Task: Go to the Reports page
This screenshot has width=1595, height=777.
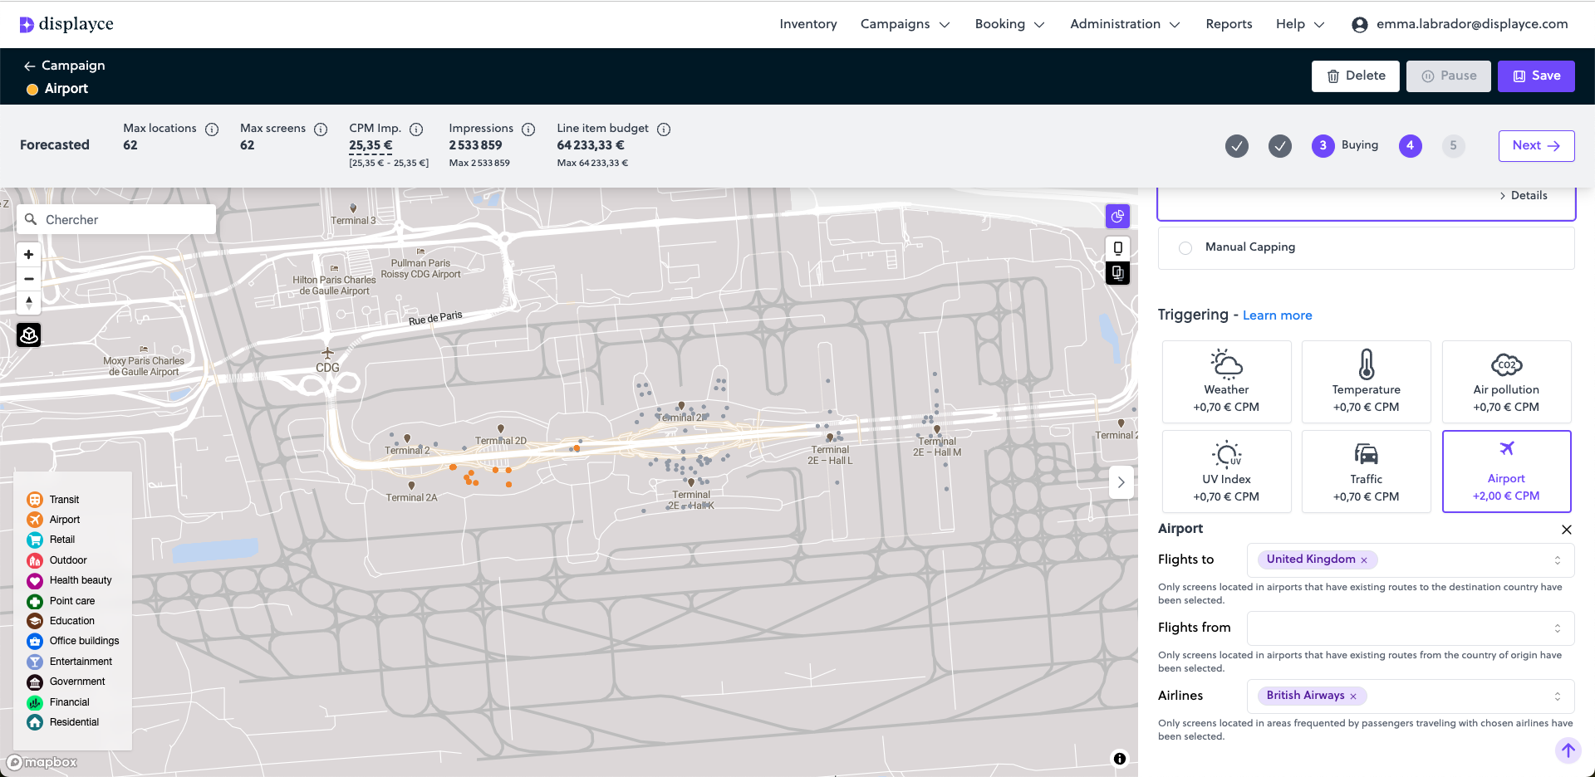Action: click(1228, 24)
